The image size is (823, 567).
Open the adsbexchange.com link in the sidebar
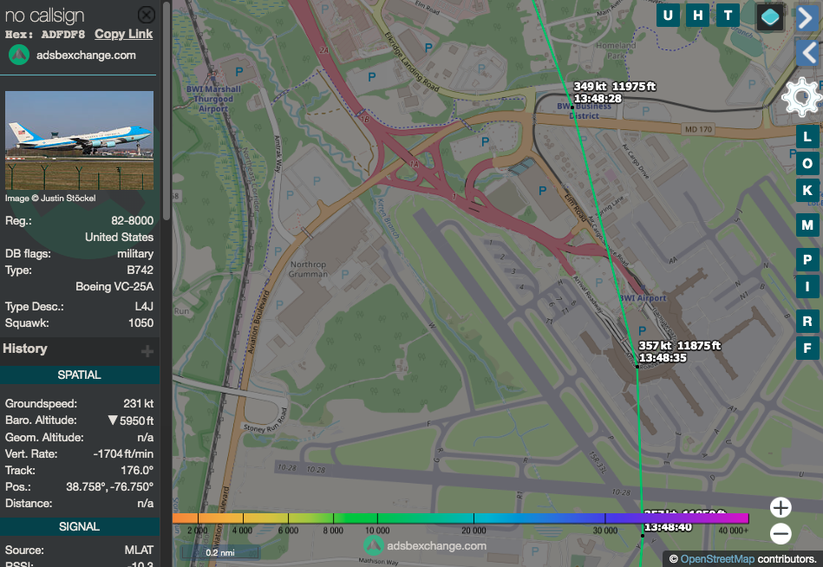click(86, 55)
